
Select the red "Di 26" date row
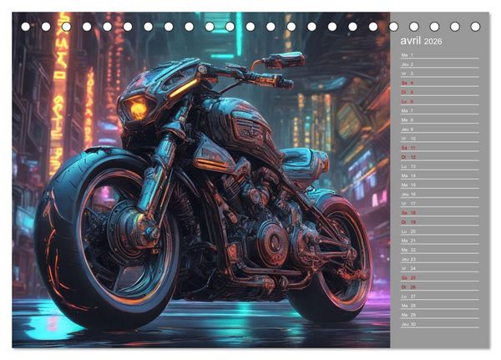tap(440, 286)
